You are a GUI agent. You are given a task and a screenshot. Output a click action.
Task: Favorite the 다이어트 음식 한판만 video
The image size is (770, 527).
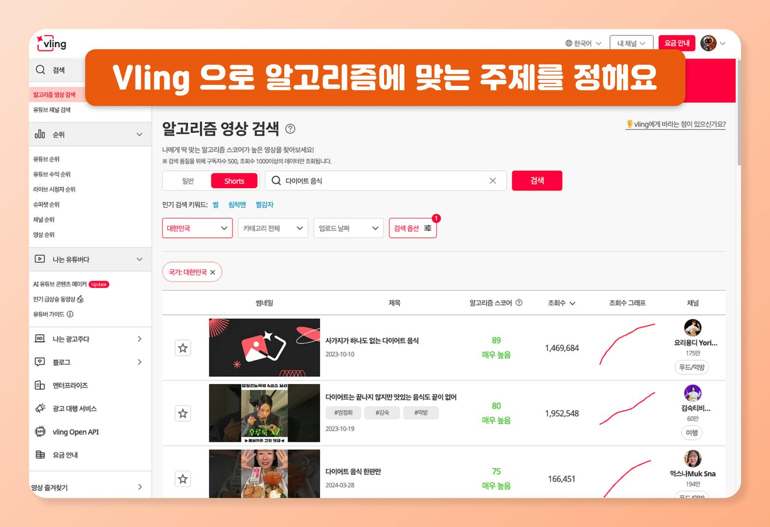[x=183, y=479]
